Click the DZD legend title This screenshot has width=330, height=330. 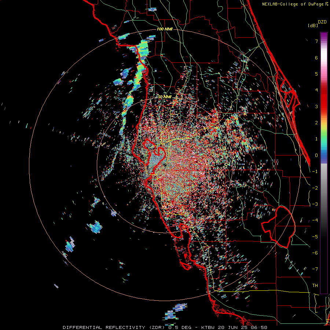tap(322, 22)
